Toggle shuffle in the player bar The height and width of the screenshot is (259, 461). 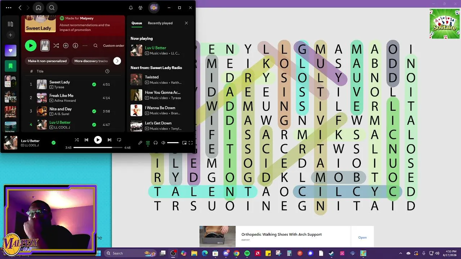(77, 140)
